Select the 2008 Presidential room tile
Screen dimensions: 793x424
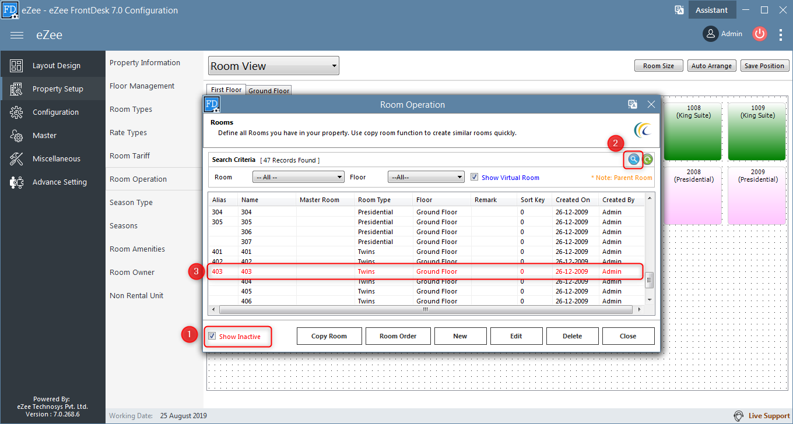pos(693,195)
